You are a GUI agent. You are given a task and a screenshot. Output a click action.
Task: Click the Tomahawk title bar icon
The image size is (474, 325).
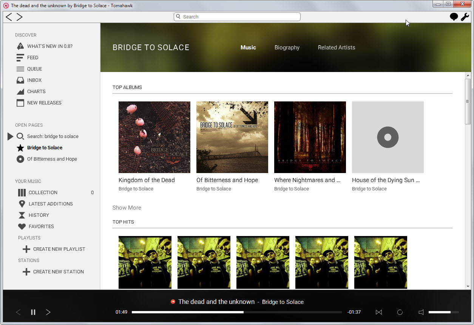(6, 5)
